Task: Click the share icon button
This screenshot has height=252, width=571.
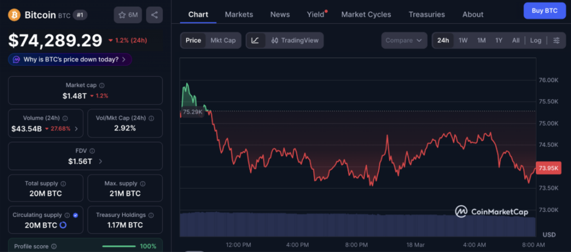Action: [x=154, y=15]
